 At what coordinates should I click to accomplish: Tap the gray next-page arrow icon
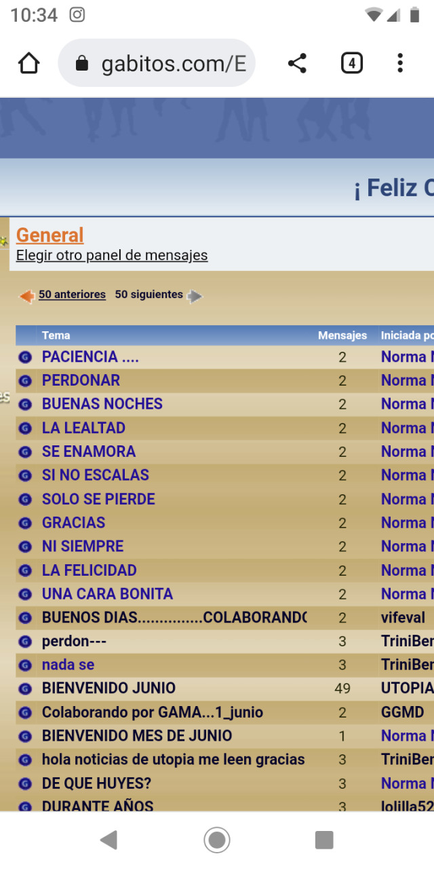pyautogui.click(x=195, y=296)
